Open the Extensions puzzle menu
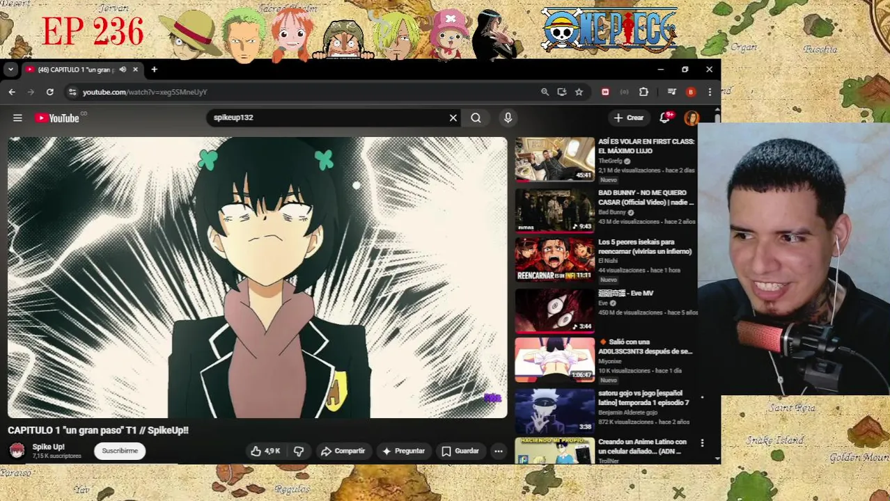Viewport: 890px width, 501px height. (x=643, y=92)
